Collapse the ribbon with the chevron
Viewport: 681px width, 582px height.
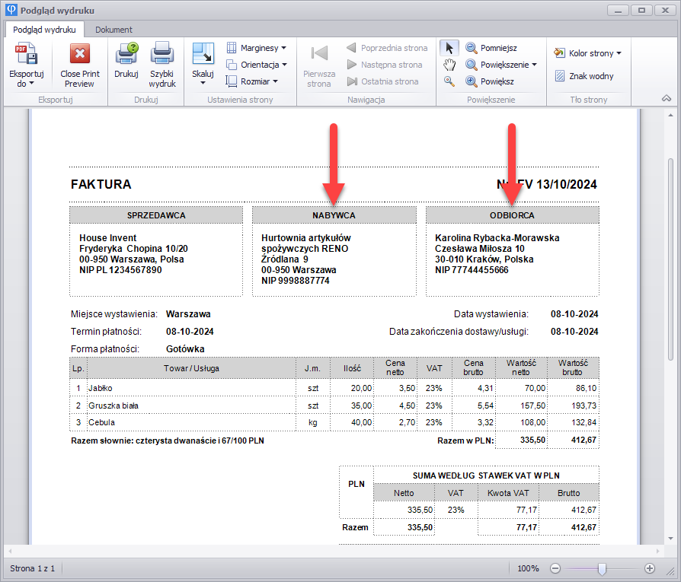point(666,99)
